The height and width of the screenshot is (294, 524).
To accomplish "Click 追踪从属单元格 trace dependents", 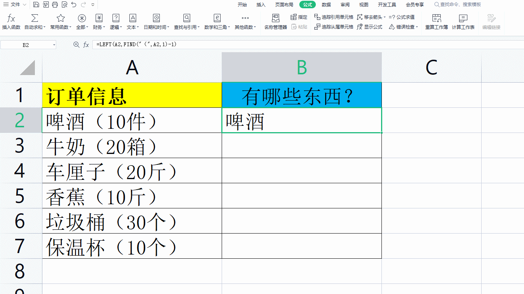I will tap(334, 27).
